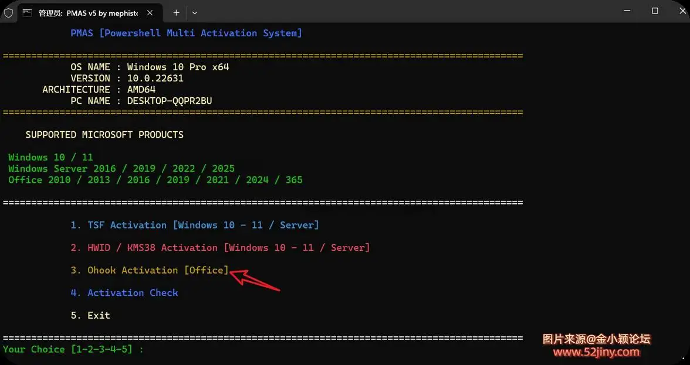Click the Exit menu option

(90, 315)
